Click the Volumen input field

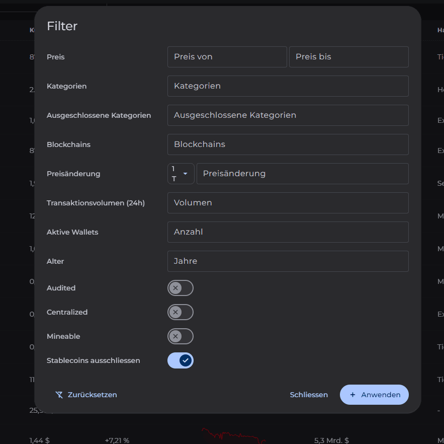pos(288,203)
